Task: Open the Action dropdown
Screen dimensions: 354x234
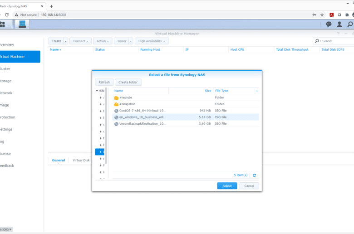Action: (x=103, y=41)
